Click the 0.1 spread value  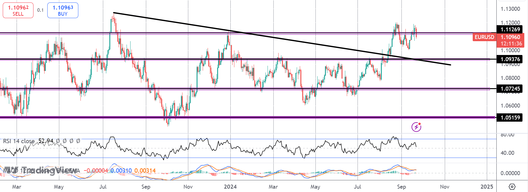[40, 10]
